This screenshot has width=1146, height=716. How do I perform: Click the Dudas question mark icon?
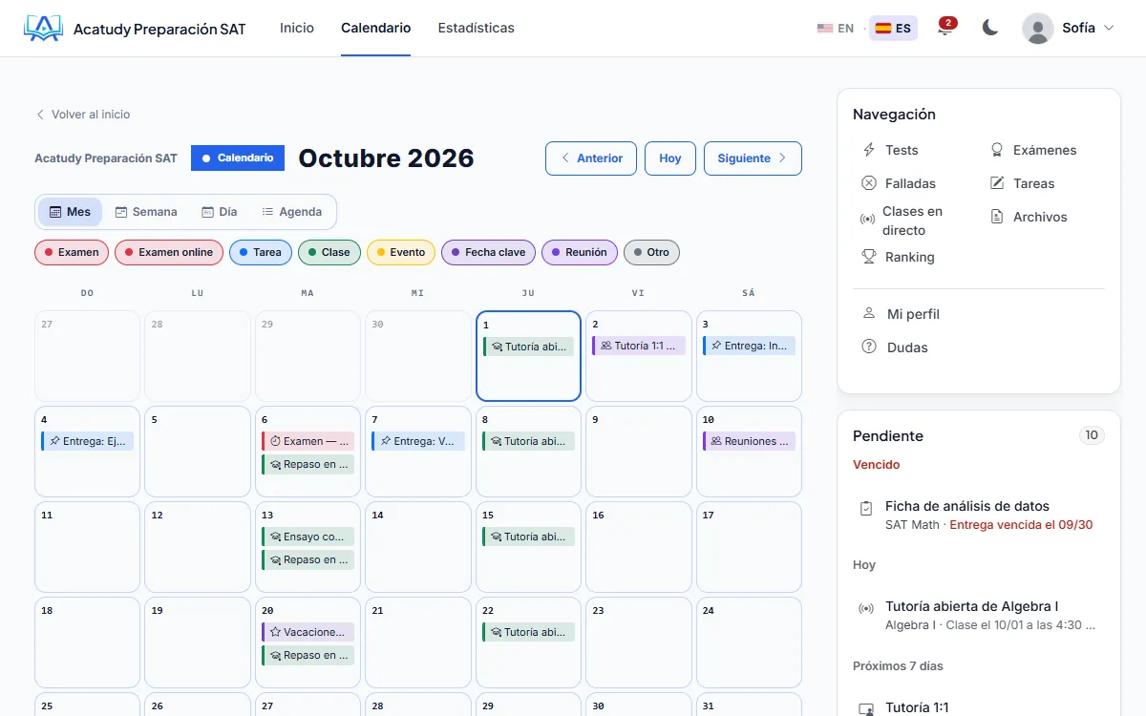click(x=869, y=347)
